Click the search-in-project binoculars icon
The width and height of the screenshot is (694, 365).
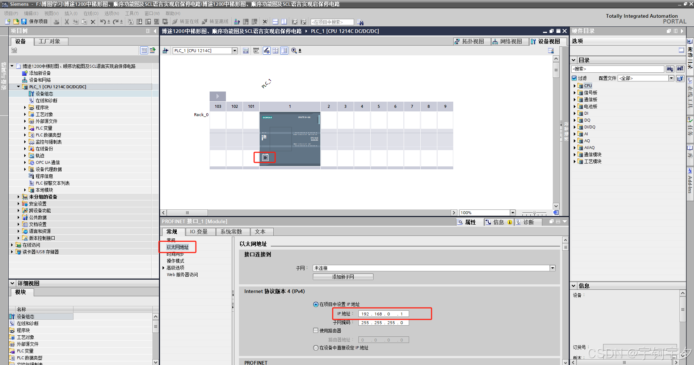(360, 22)
